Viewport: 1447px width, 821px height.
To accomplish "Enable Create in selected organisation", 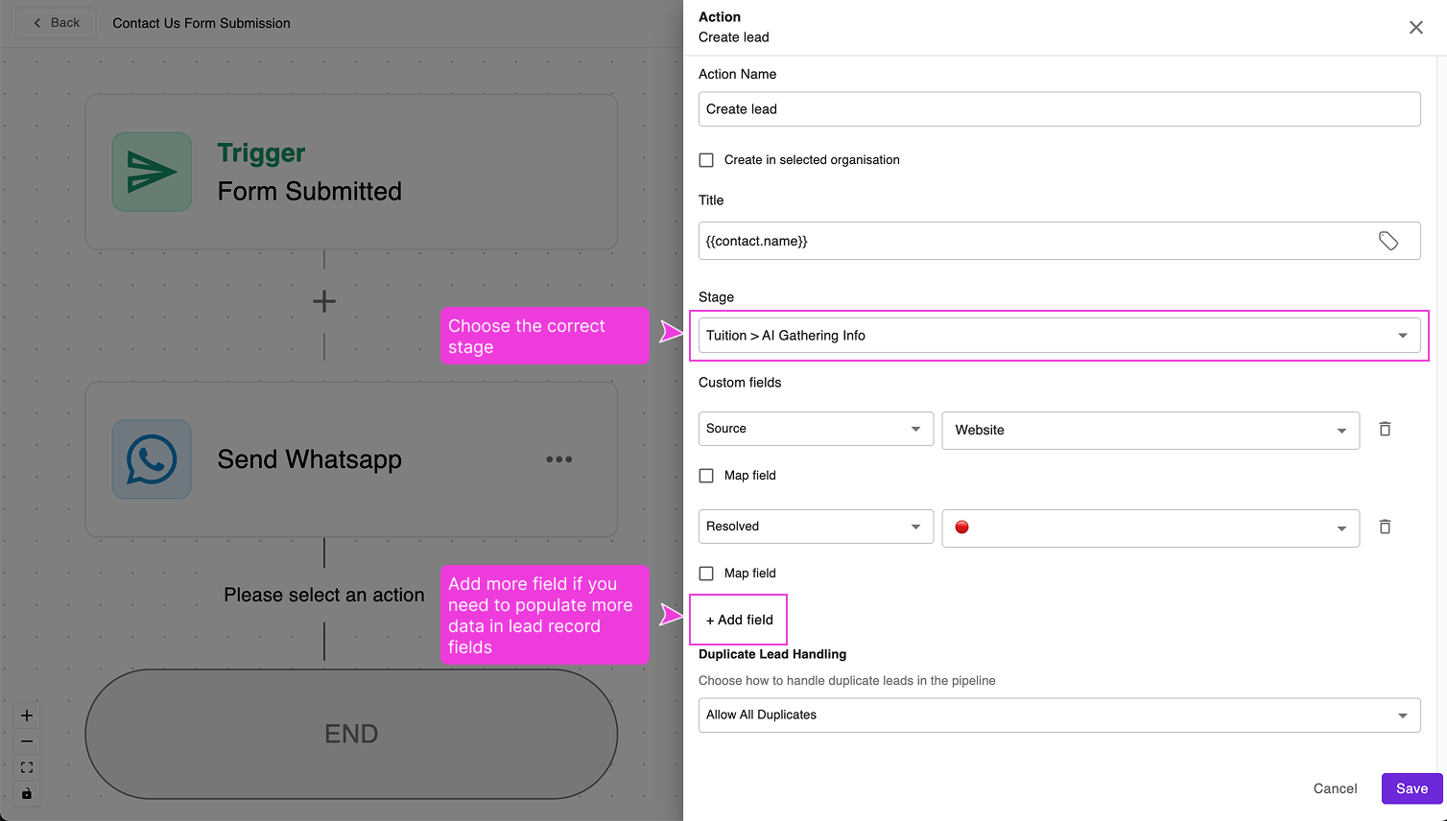I will pyautogui.click(x=706, y=160).
